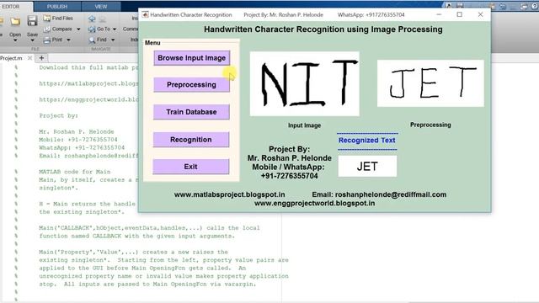Click the Find magnifier icon

92,40
